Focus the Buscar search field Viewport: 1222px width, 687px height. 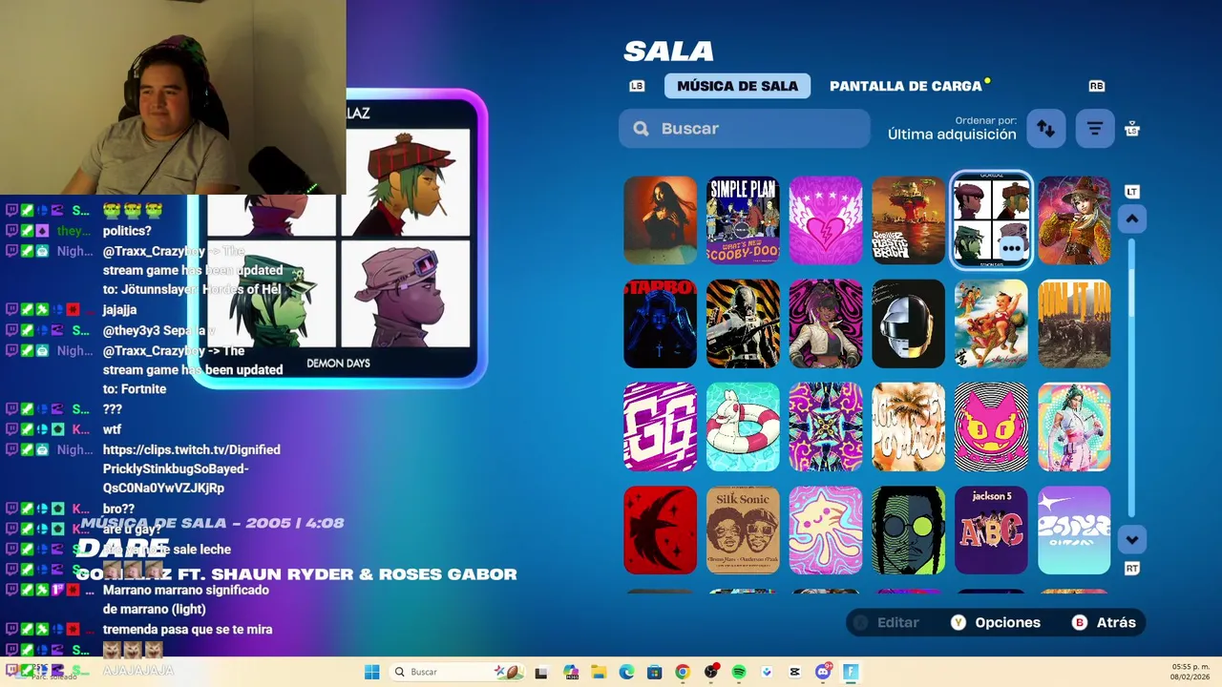(745, 129)
